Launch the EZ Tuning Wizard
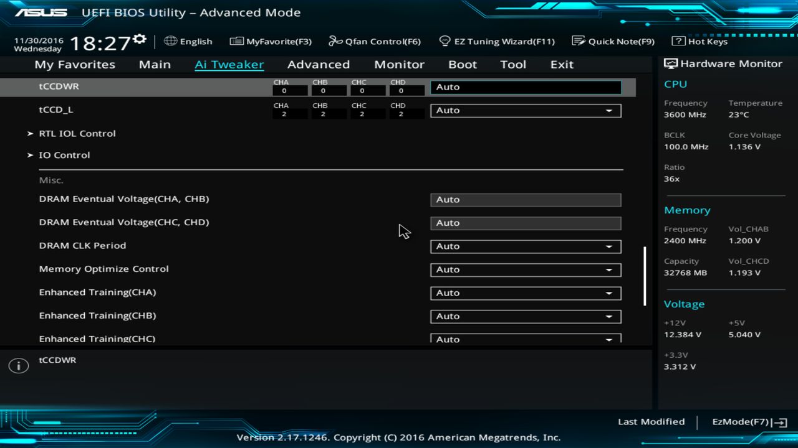This screenshot has height=448, width=798. pyautogui.click(x=498, y=41)
